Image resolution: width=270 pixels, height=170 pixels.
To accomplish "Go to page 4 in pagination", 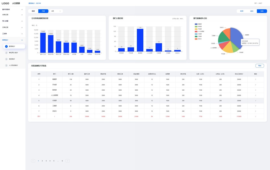I will tap(50, 161).
